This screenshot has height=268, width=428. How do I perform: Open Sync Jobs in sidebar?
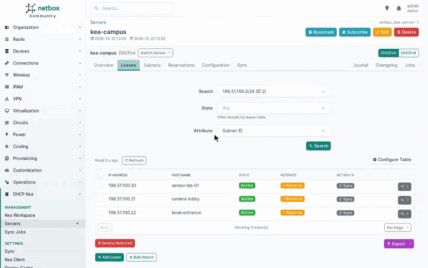(x=15, y=232)
